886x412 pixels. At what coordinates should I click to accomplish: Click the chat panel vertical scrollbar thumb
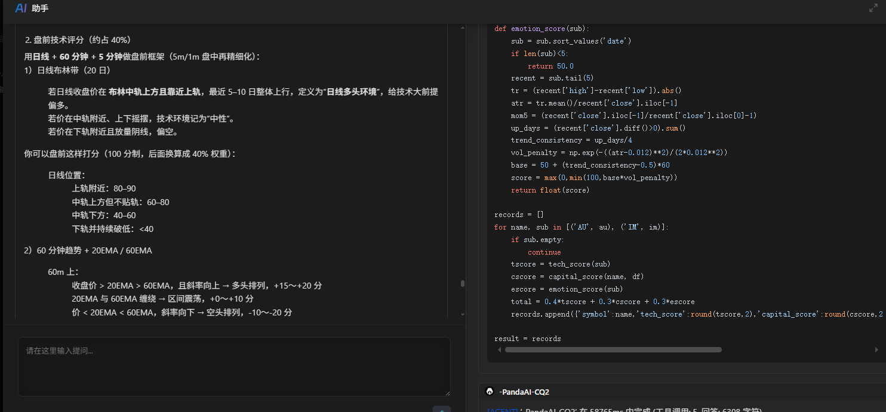pyautogui.click(x=463, y=284)
